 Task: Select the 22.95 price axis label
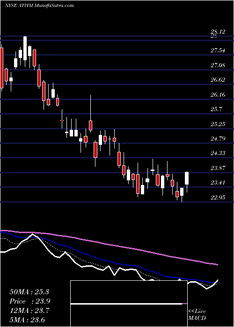pos(218,198)
